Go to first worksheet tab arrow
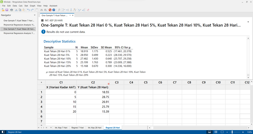 (38, 128)
